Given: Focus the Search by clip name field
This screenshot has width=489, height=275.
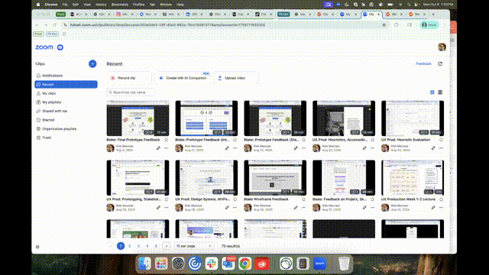Looking at the screenshot, I should (131, 92).
